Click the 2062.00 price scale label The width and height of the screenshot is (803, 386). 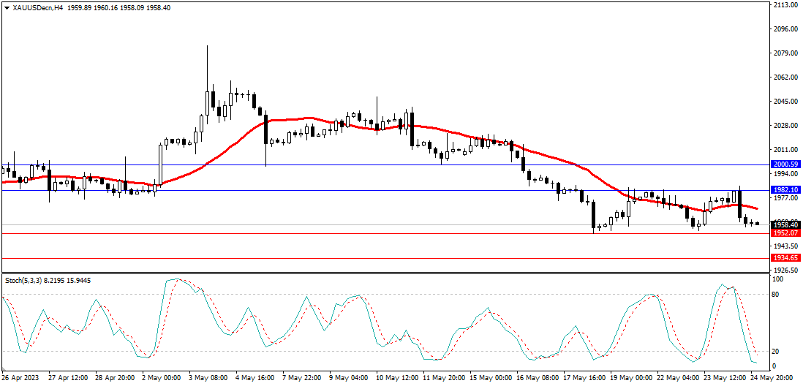(786, 77)
